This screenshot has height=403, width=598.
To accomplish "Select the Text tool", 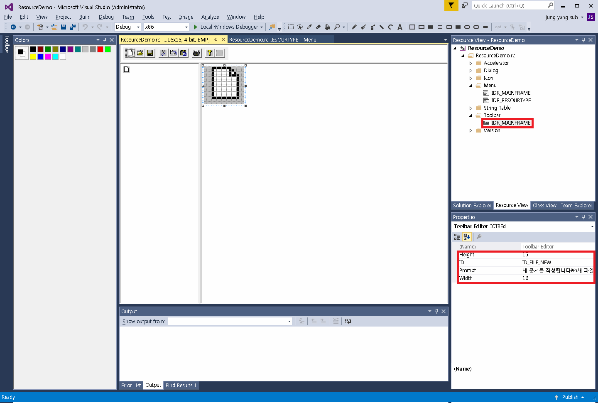I will tap(399, 27).
